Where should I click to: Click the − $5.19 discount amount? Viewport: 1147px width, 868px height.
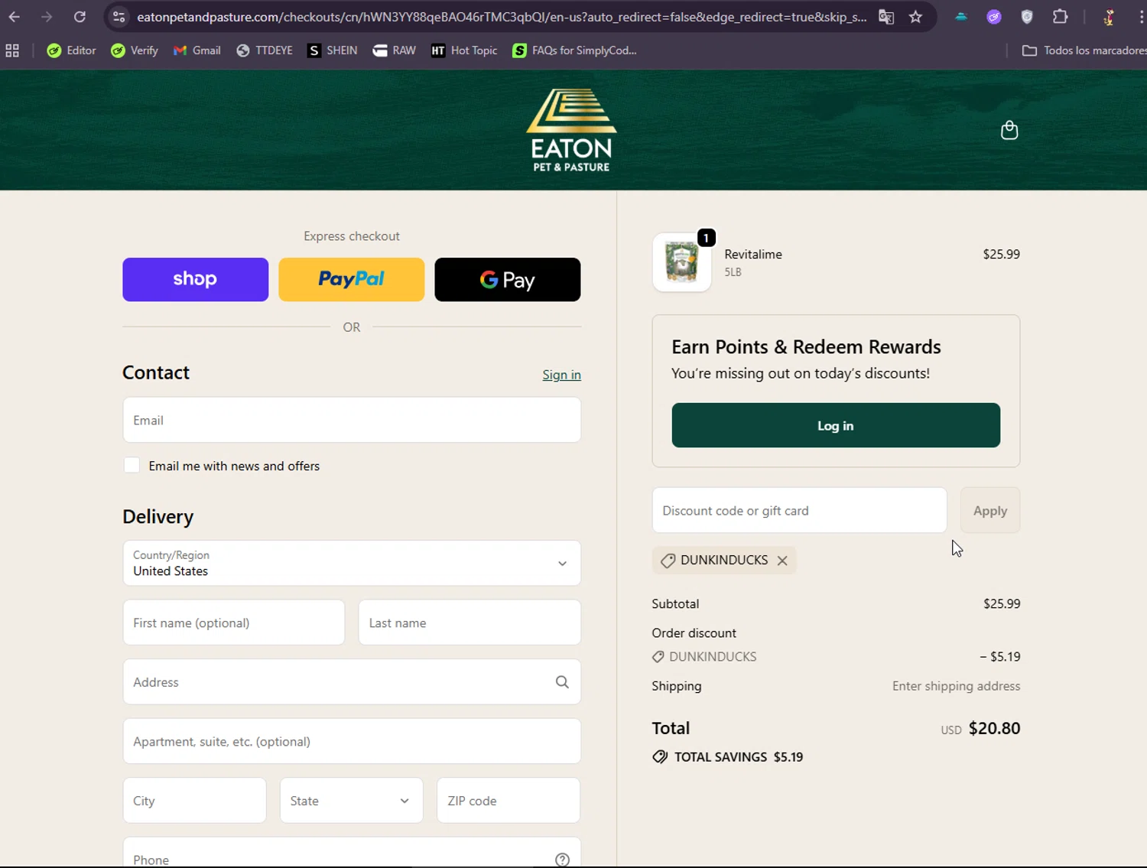1000,656
